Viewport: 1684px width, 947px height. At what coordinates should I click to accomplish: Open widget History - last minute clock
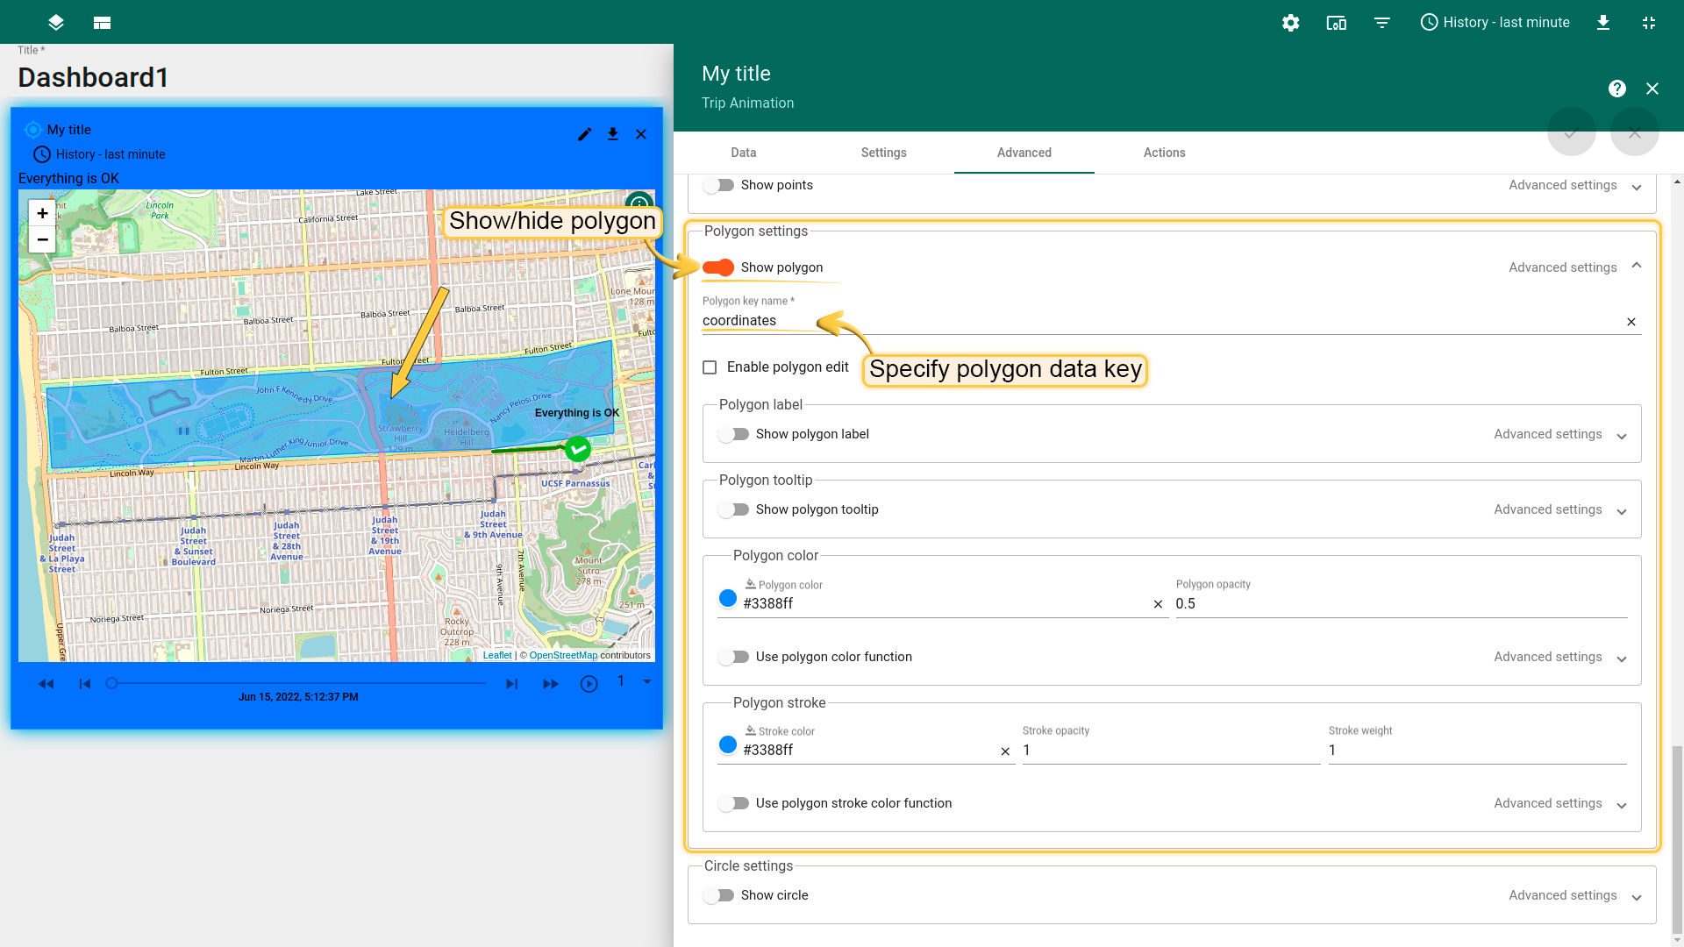(99, 154)
